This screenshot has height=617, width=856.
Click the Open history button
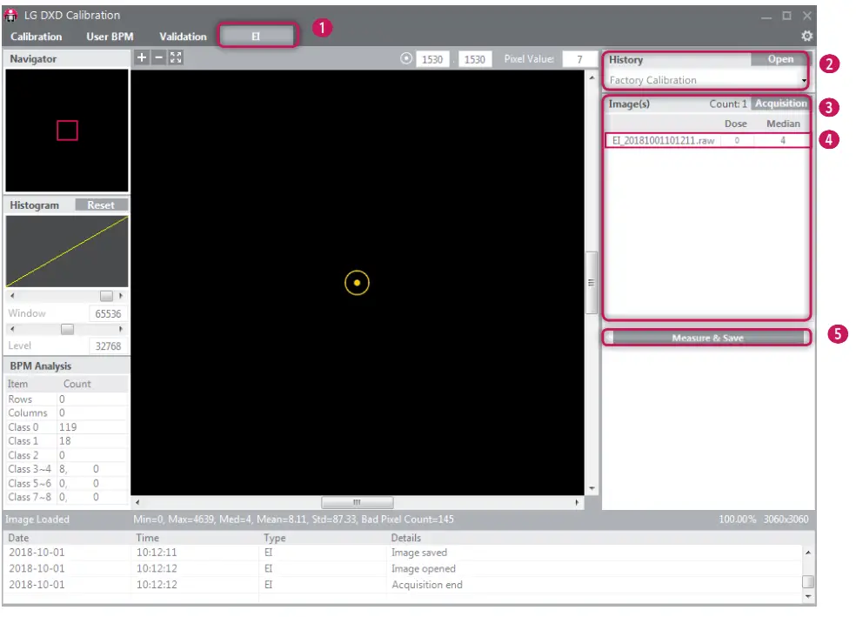pos(780,59)
